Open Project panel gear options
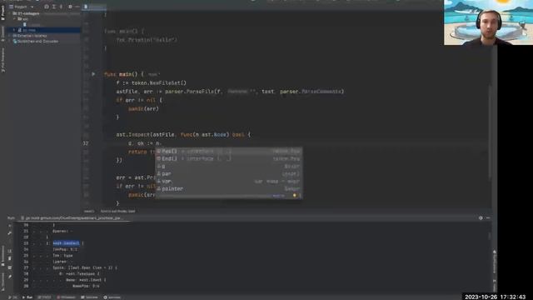 tap(70, 7)
